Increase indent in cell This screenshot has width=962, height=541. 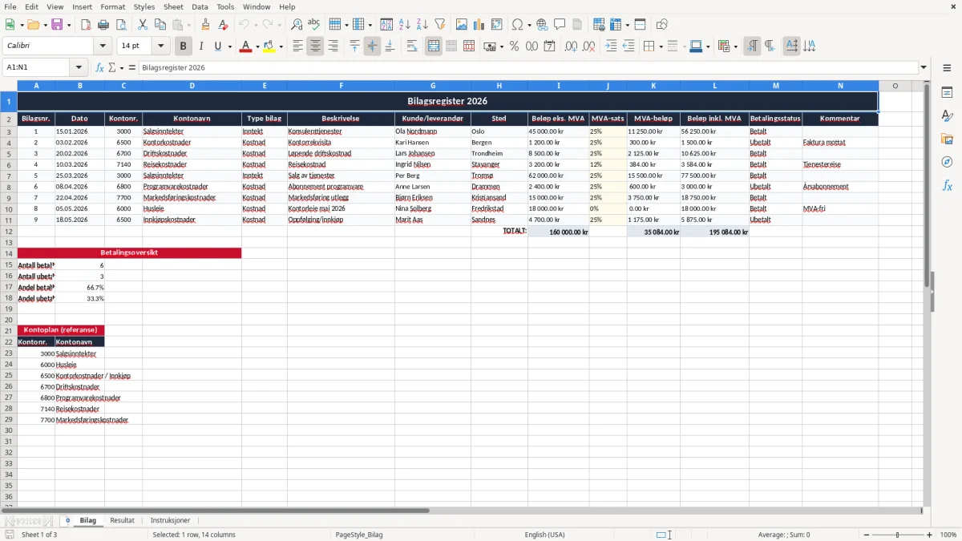(x=611, y=46)
